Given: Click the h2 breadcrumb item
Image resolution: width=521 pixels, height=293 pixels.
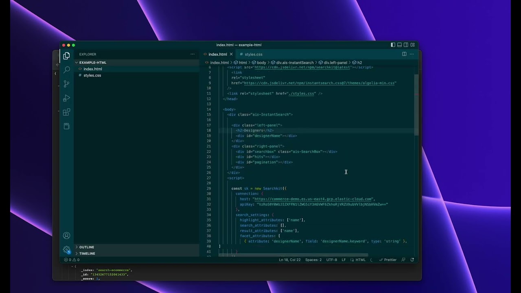Looking at the screenshot, I should [359, 63].
